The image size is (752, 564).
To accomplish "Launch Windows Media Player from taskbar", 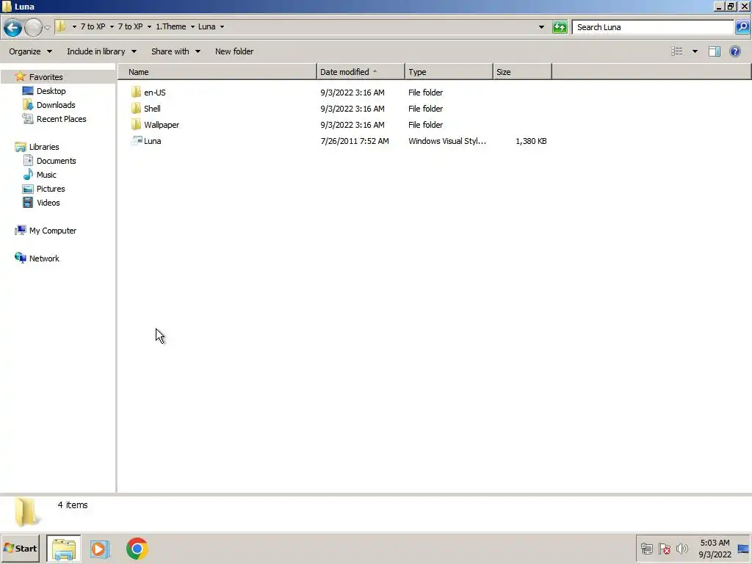I will 100,549.
